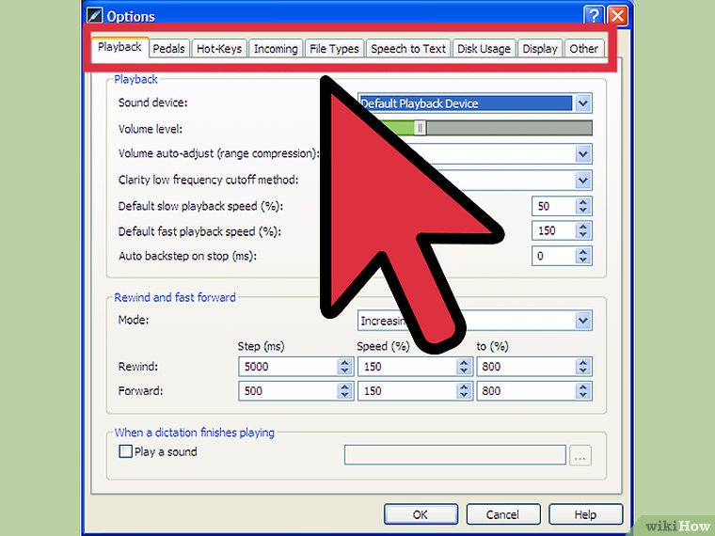Click the help question mark icon
This screenshot has width=715, height=536.
tap(594, 16)
